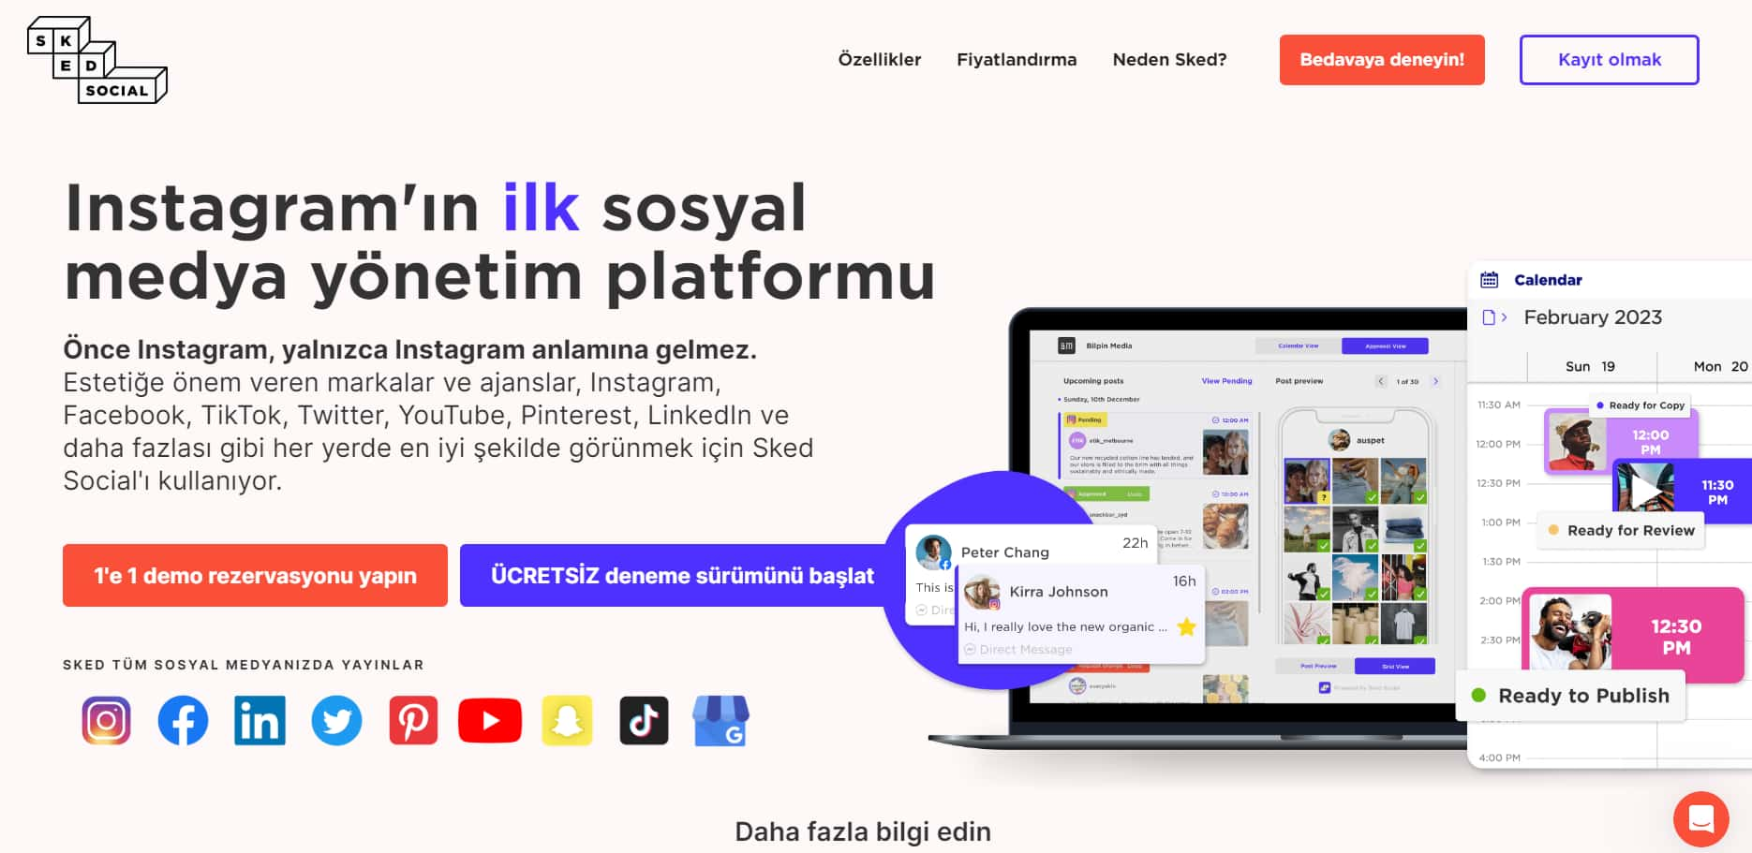This screenshot has width=1752, height=853.
Task: Open Fiyatlandırma page
Action: click(1017, 60)
